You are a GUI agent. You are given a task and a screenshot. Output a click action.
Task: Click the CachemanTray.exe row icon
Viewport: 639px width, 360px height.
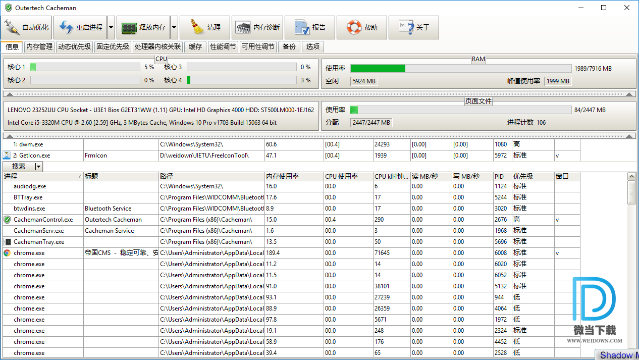click(x=7, y=242)
